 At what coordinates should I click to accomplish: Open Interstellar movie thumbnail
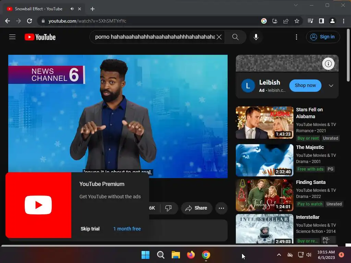(x=264, y=229)
